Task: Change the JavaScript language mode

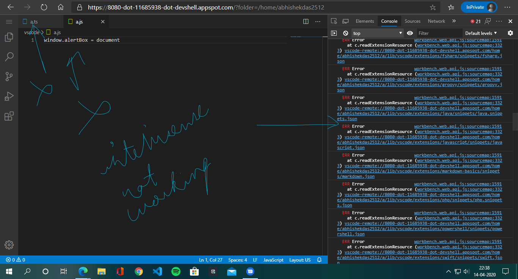Action: [x=273, y=260]
